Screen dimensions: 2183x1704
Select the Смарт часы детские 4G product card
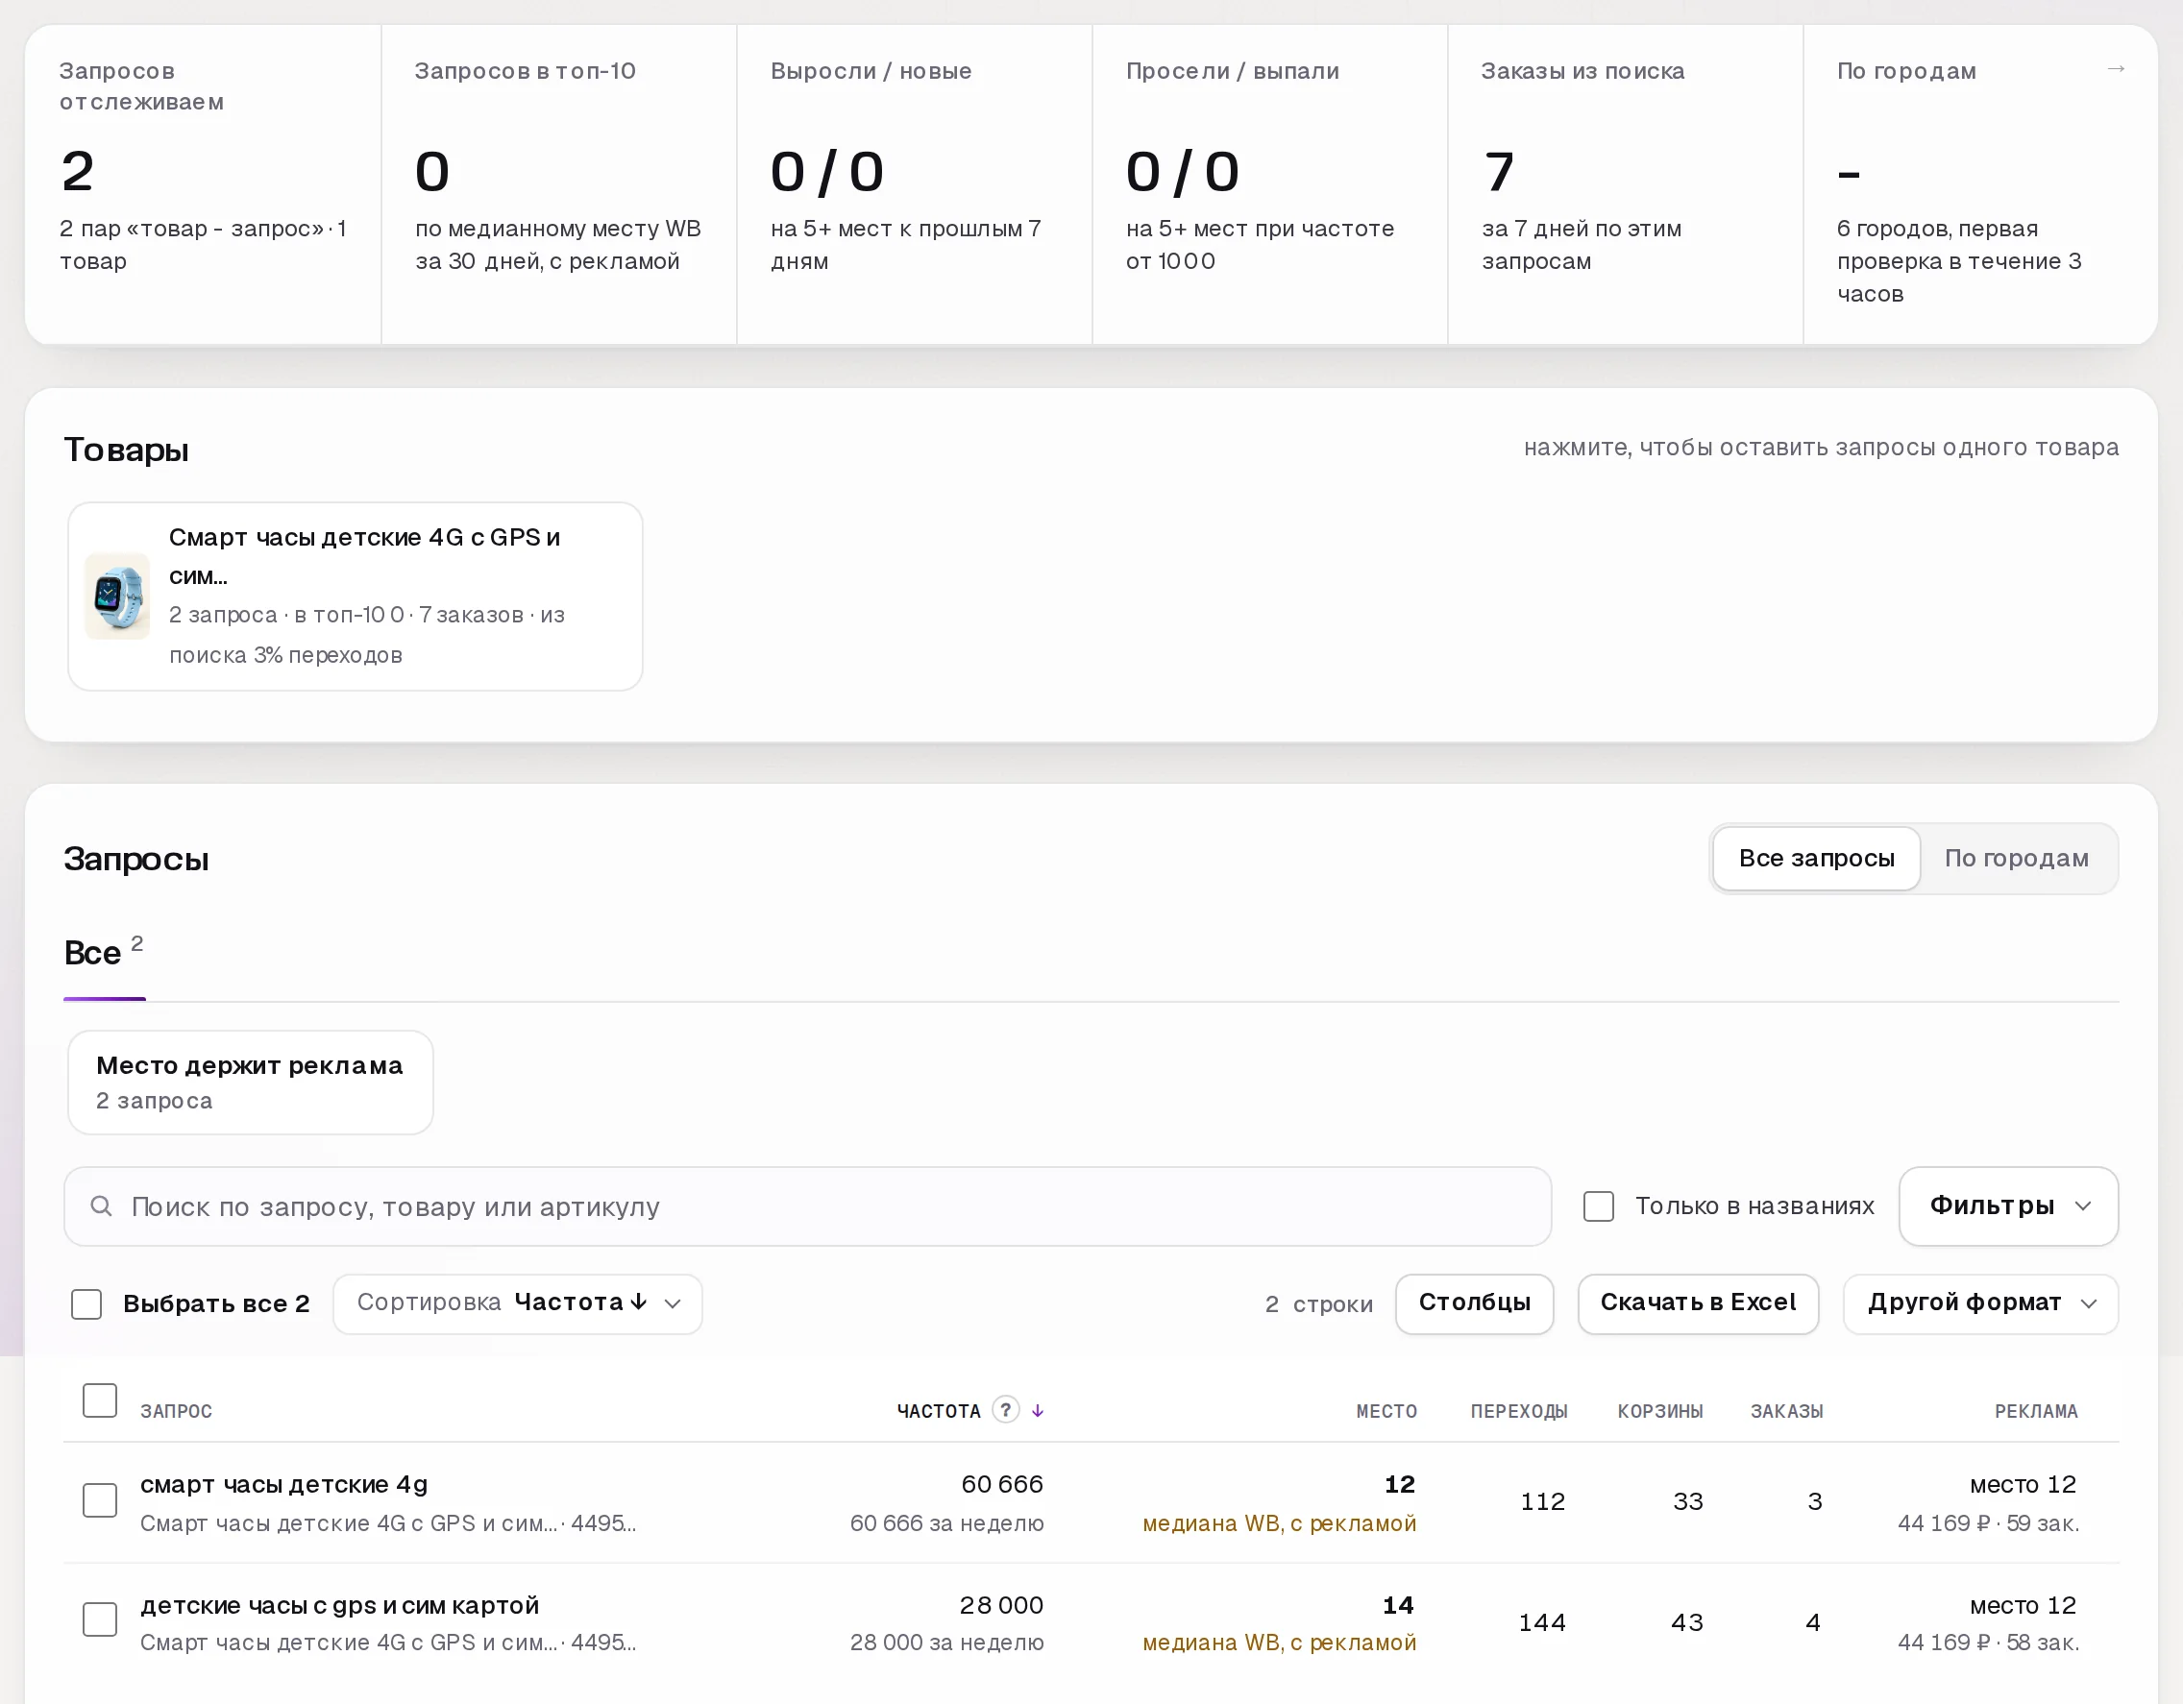click(x=355, y=596)
